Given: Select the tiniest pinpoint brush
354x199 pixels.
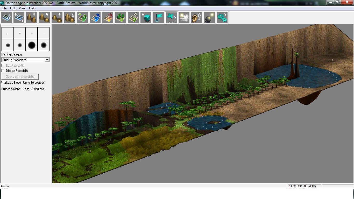Looking at the screenshot, I should [8, 33].
